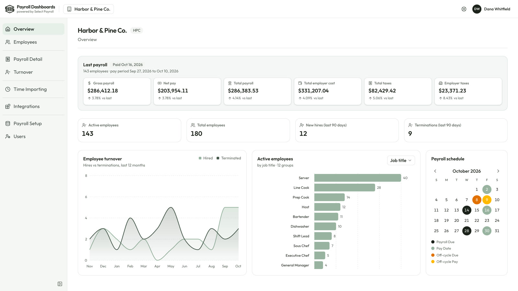Screen dimensions: 518x291
Task: Toggle the Hired series in turnover legend
Action: 206,158
